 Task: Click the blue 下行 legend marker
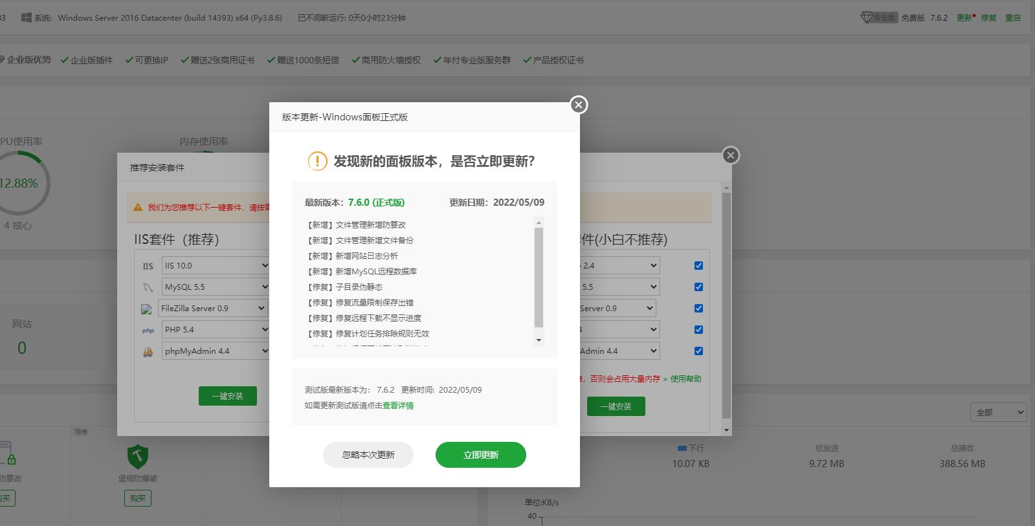click(x=682, y=448)
